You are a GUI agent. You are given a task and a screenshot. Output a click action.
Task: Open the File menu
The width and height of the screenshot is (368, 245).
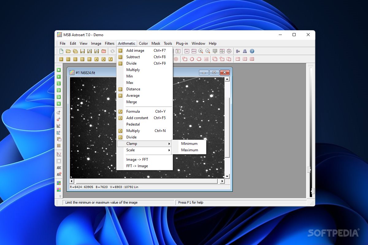63,43
